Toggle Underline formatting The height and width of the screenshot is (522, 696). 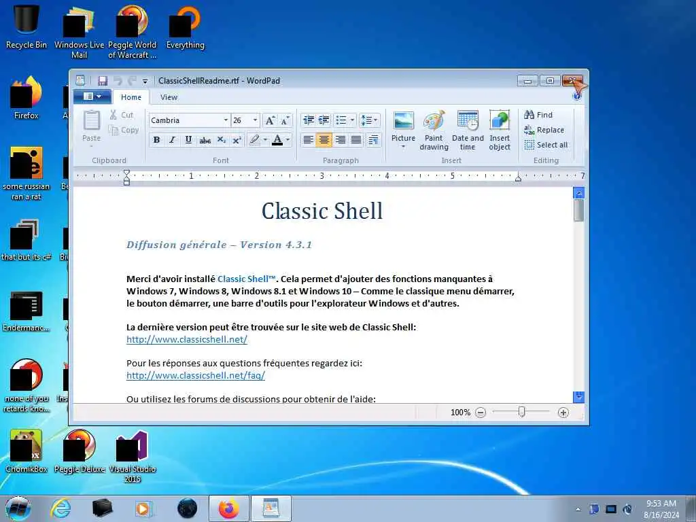click(188, 140)
